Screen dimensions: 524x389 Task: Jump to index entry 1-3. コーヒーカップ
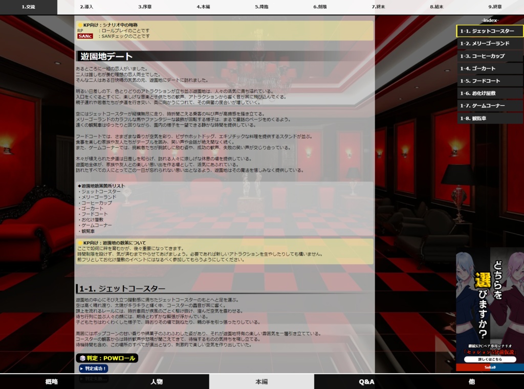point(490,56)
